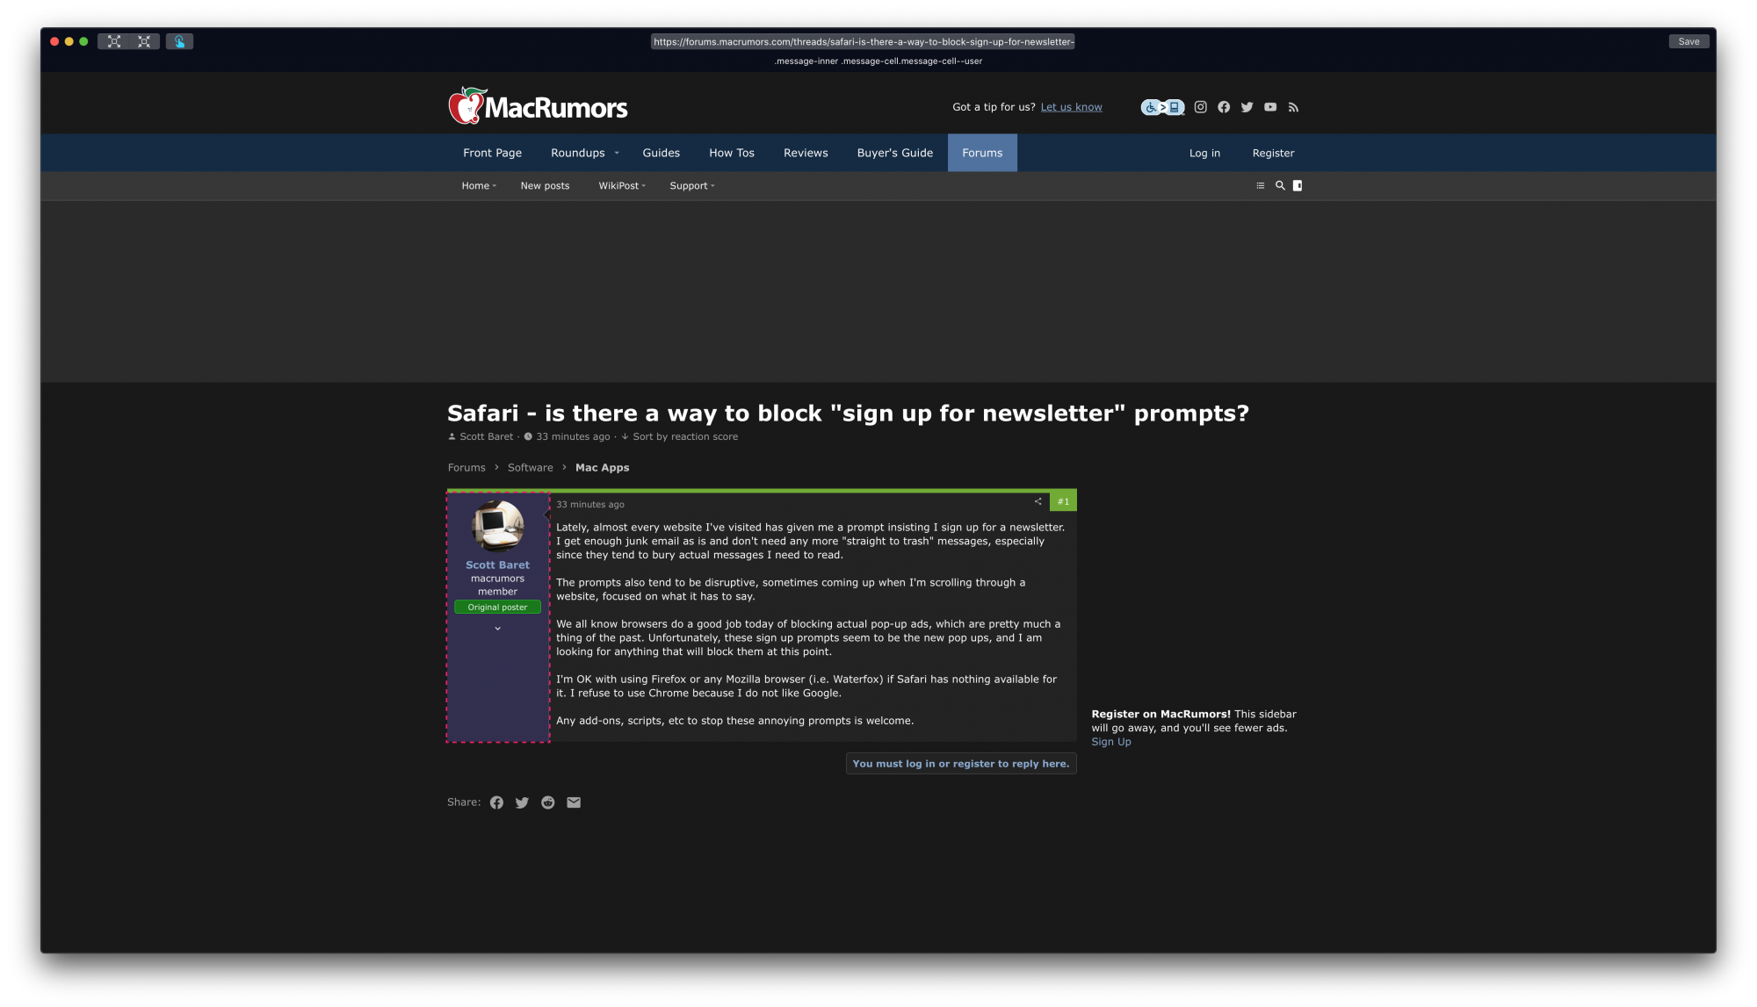Expand the Roundups dropdown arrow
This screenshot has width=1757, height=1007.
(617, 153)
